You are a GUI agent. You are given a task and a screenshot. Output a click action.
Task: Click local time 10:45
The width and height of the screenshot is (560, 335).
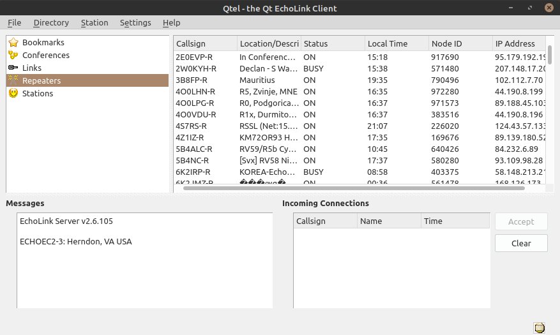click(377, 149)
